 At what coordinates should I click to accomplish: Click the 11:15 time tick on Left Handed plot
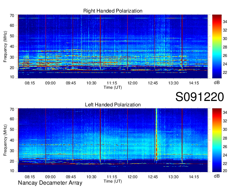pos(112,177)
